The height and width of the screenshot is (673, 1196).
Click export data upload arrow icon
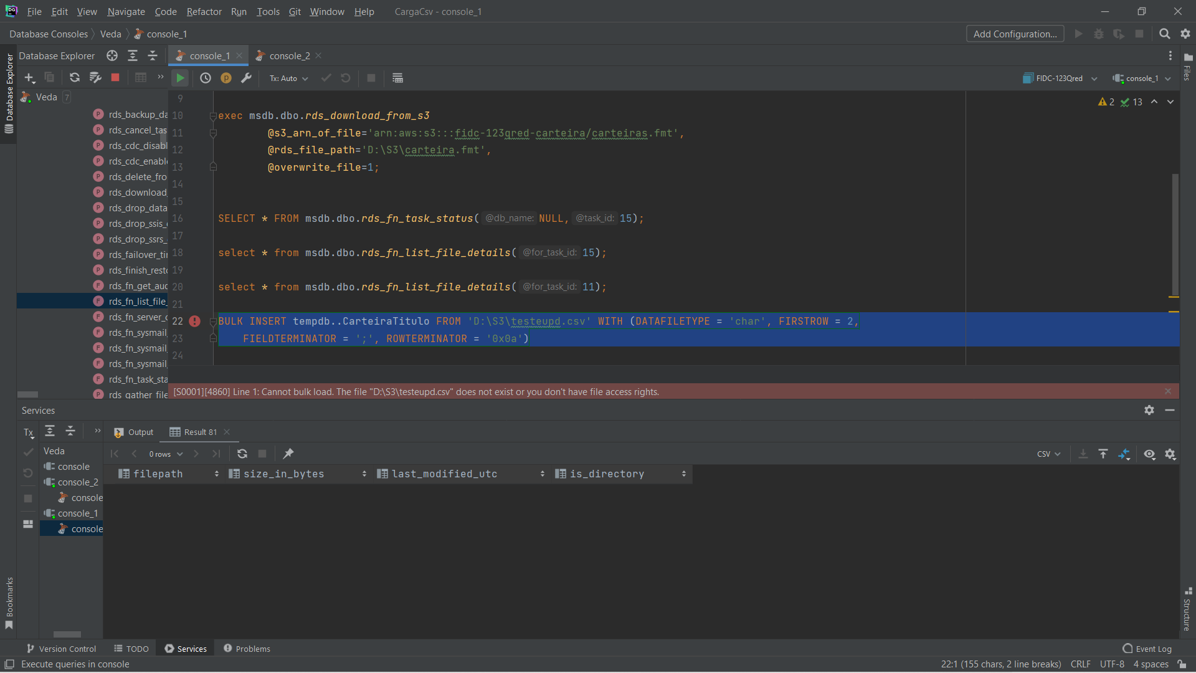[x=1103, y=454]
